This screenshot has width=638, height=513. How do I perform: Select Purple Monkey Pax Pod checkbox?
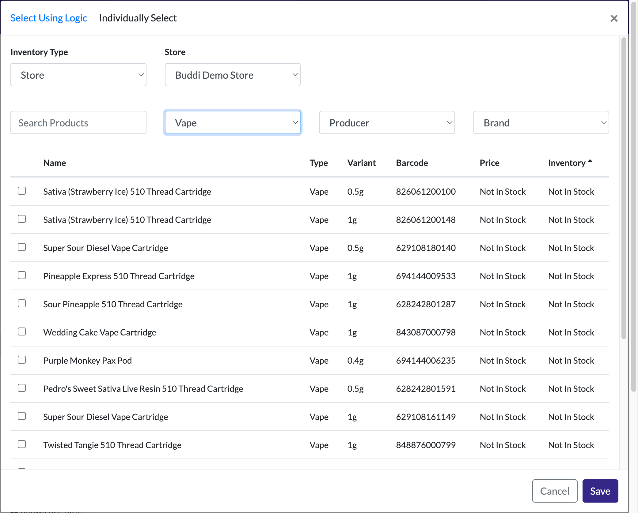(22, 360)
